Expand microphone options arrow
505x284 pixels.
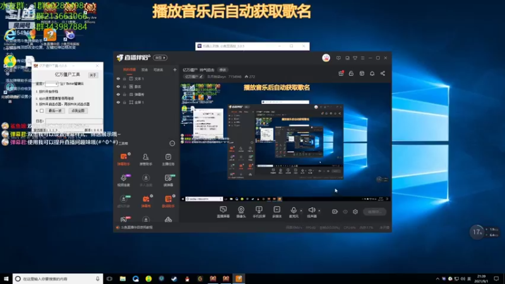coord(301,211)
